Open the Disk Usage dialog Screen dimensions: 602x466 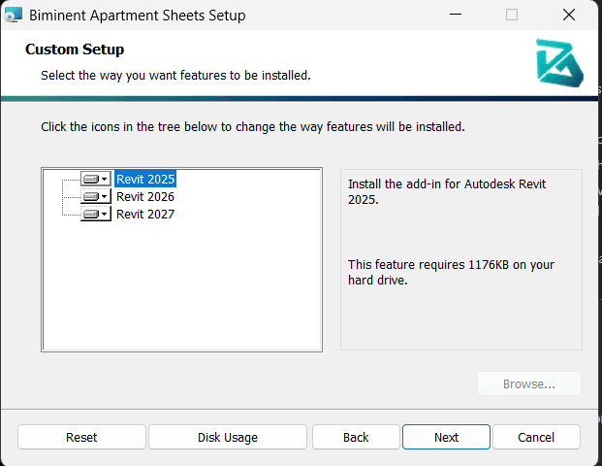228,437
